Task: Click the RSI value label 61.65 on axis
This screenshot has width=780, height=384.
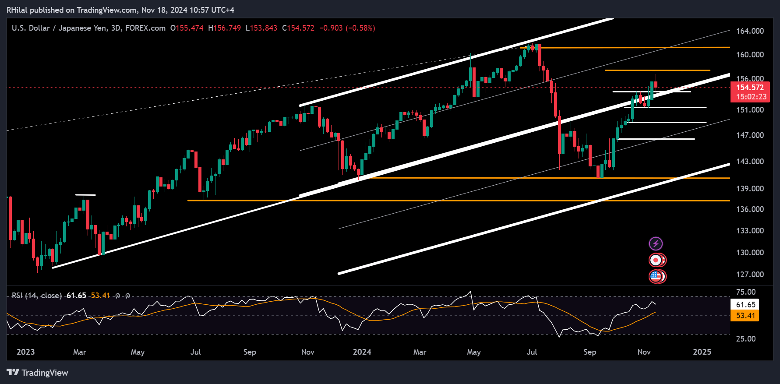Action: [x=745, y=304]
